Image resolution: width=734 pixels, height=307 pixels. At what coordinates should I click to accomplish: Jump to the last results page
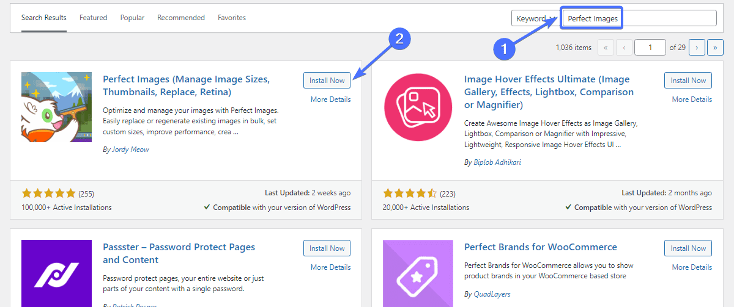pos(715,47)
